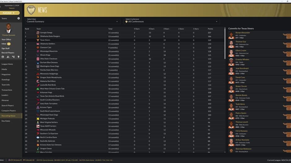Expand the Select Conference dropdown
Screen dimensions: 291x163
[x=172, y=22]
